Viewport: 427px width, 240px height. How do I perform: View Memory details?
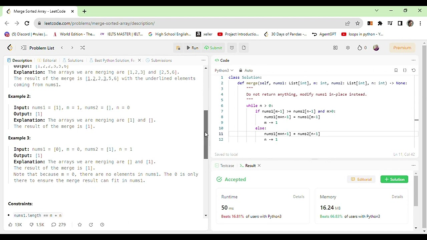397,197
